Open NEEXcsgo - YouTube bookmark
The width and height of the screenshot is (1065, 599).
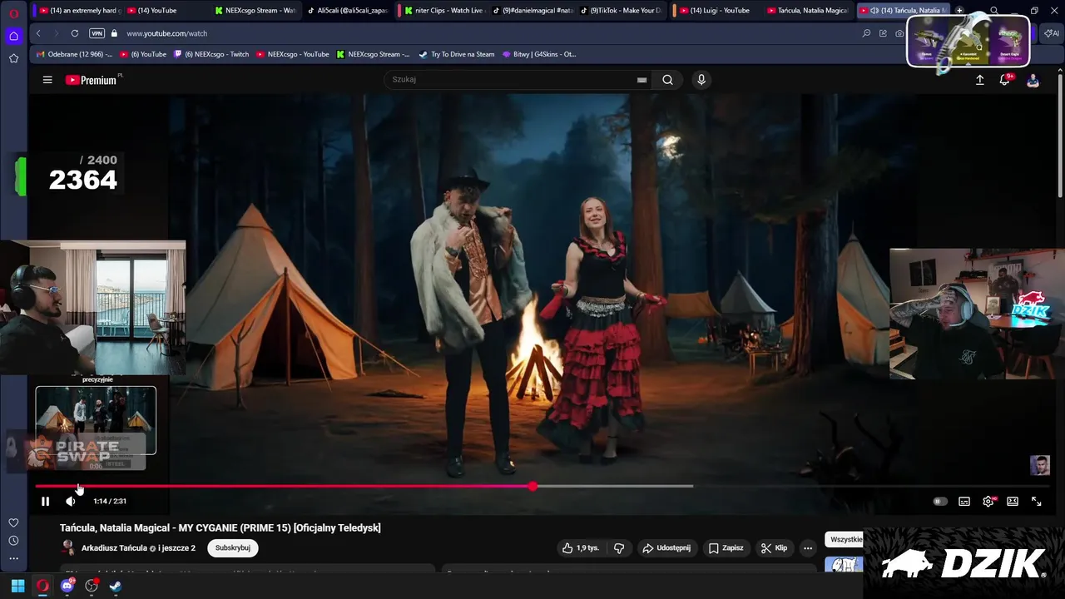[x=293, y=54]
